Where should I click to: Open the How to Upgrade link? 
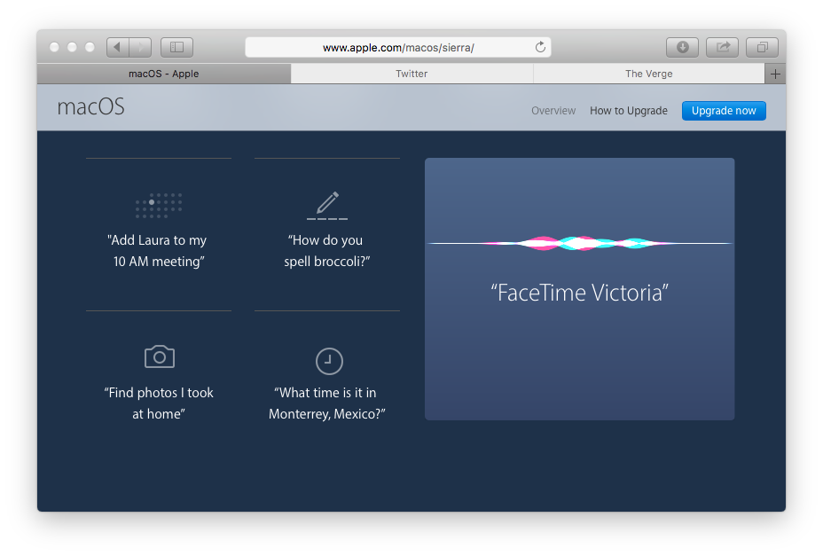[x=629, y=111]
